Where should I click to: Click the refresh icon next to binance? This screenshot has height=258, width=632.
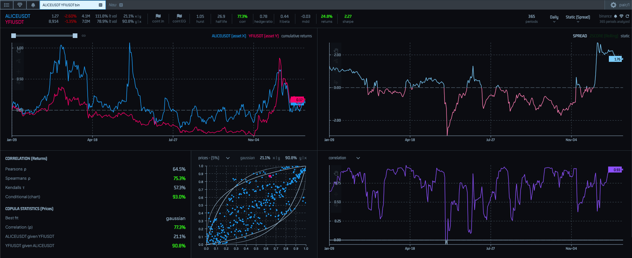(x=627, y=16)
